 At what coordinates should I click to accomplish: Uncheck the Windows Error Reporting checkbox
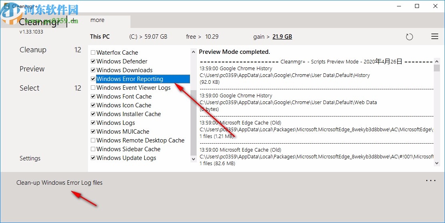coord(93,79)
